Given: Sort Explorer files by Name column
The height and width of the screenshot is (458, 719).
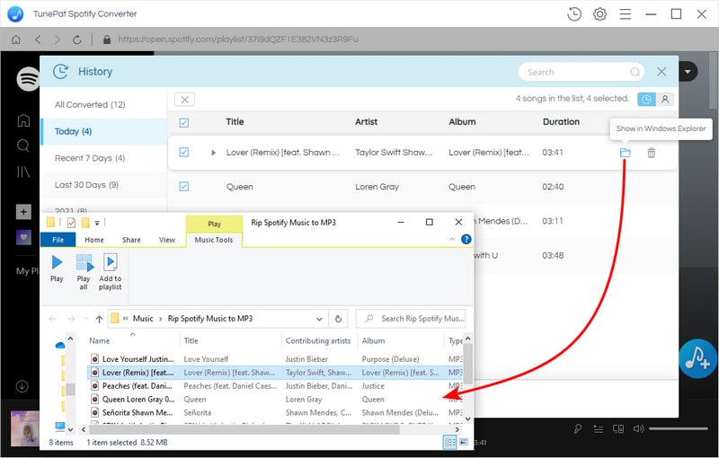Looking at the screenshot, I should point(100,340).
